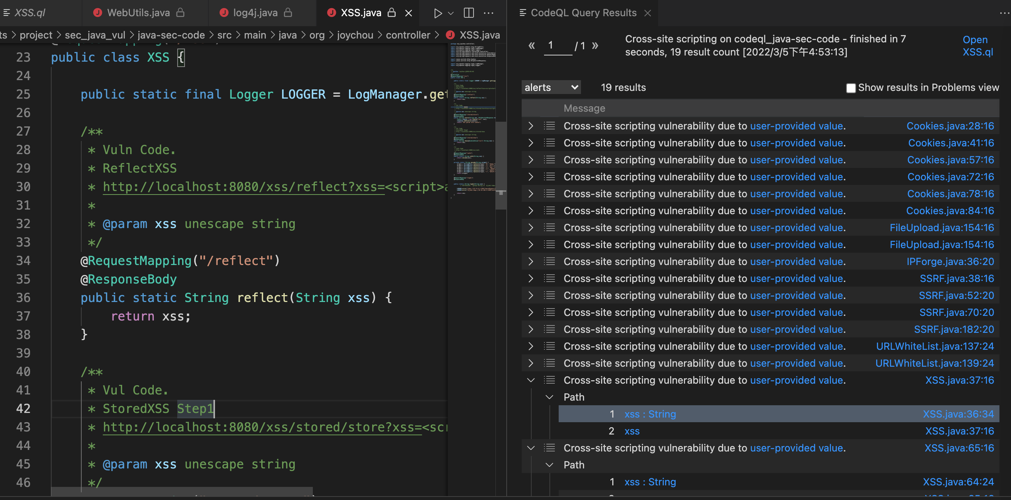Click list icon for Cookies.java:72:16 row
The image size is (1011, 500).
pos(549,176)
